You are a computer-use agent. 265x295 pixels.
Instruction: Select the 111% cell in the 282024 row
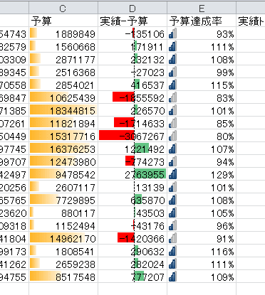click(202, 264)
